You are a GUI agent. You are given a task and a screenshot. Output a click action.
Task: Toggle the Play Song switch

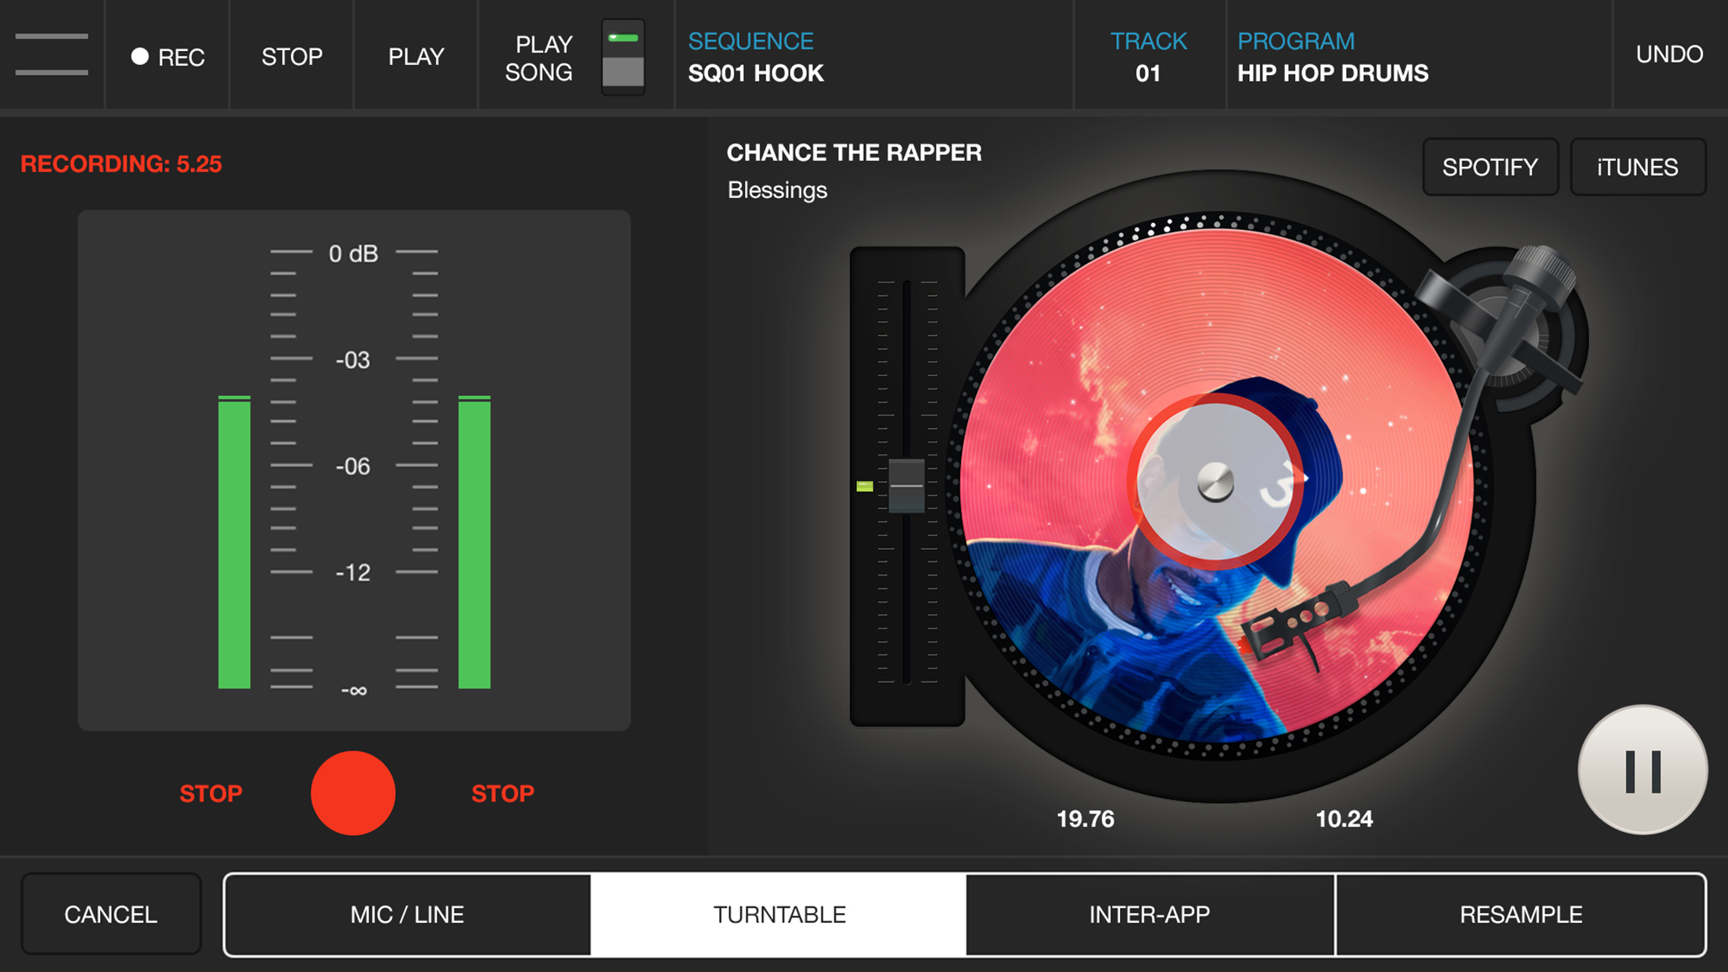623,57
